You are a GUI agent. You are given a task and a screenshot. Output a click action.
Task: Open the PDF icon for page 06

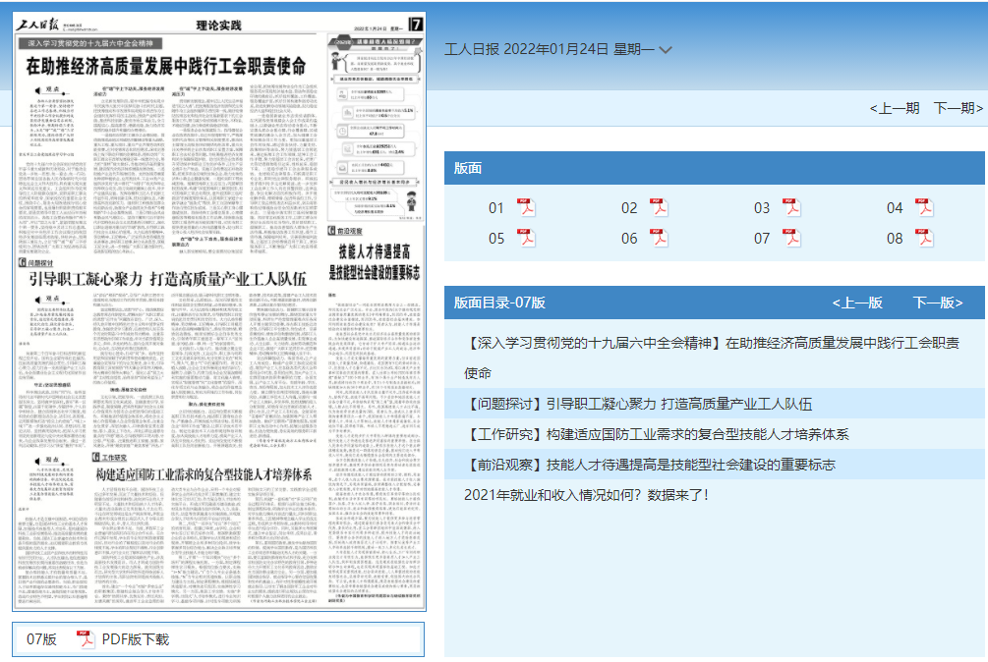[659, 238]
